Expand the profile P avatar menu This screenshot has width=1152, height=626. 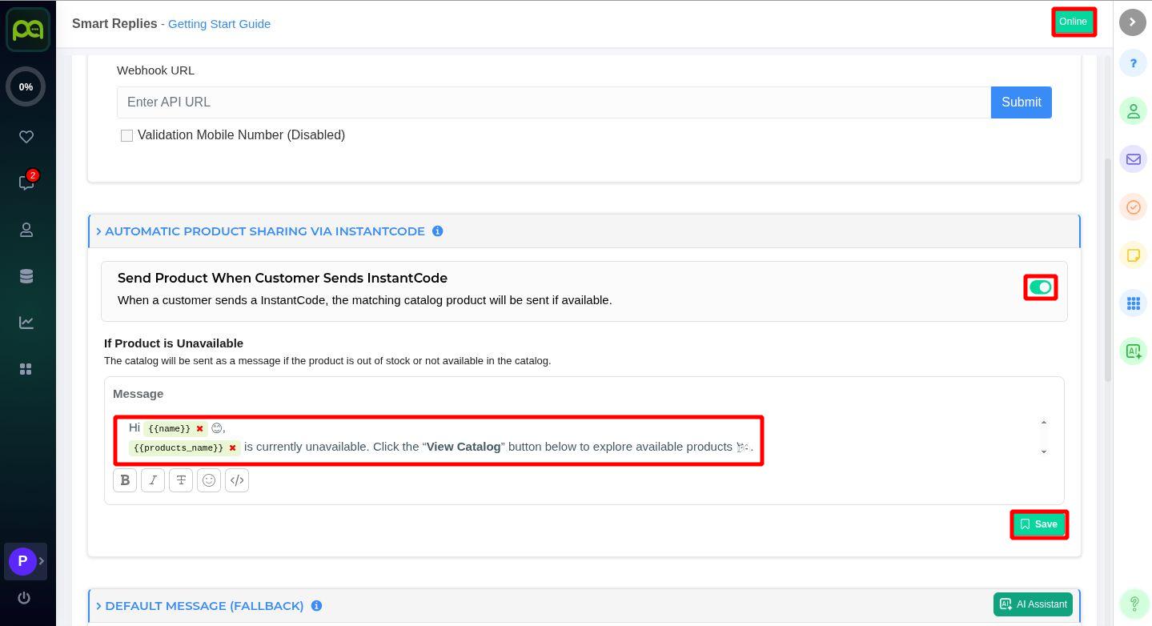click(23, 561)
